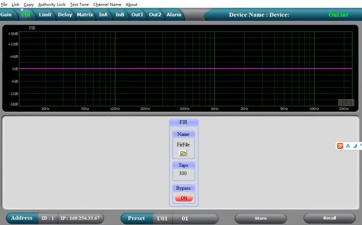
Task: Click the blue letter A icon
Action: tap(348, 146)
